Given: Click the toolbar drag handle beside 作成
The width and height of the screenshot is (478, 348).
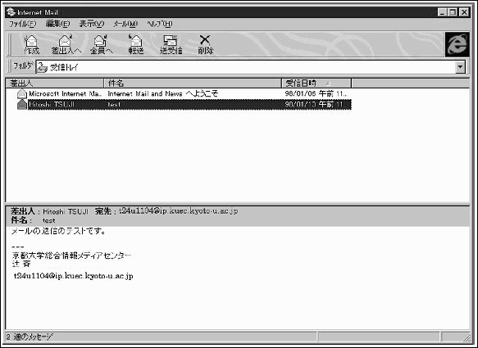Looking at the screenshot, I should pos(10,44).
